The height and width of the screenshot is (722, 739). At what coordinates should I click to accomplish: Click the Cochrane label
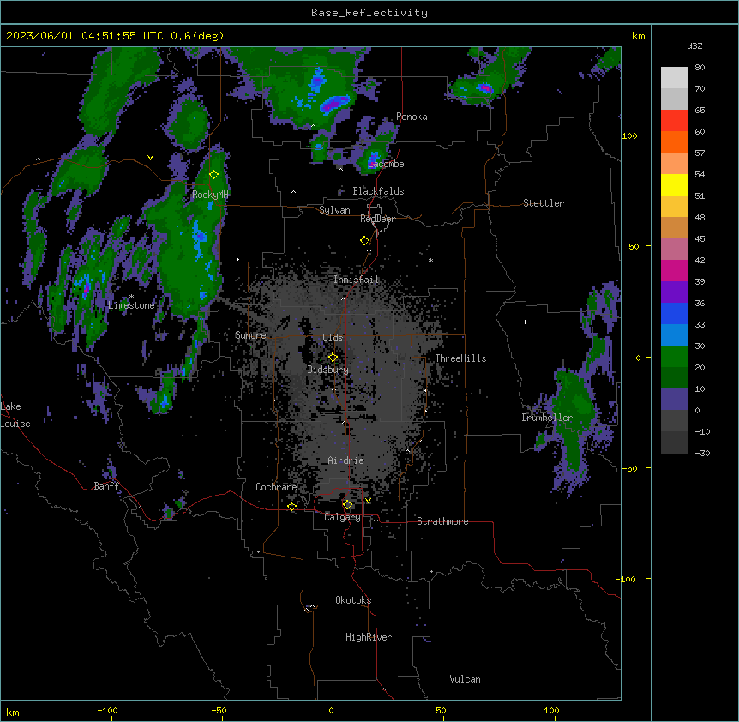click(x=276, y=487)
